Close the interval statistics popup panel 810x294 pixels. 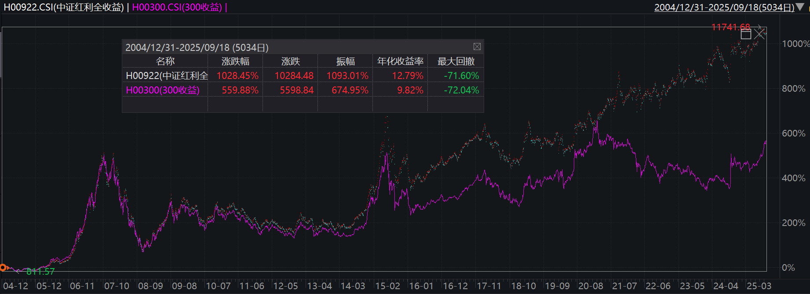click(477, 47)
